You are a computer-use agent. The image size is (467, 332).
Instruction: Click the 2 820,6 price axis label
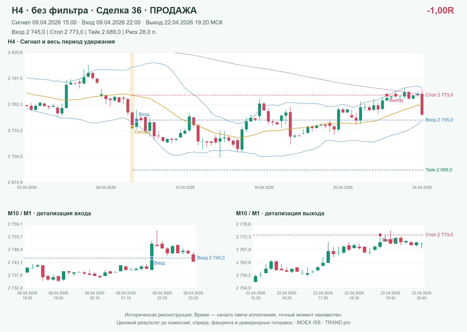pyautogui.click(x=15, y=53)
